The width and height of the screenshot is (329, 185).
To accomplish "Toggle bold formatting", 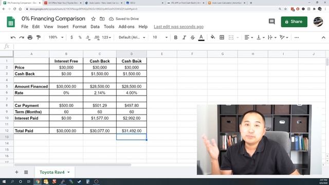I will [176, 38].
